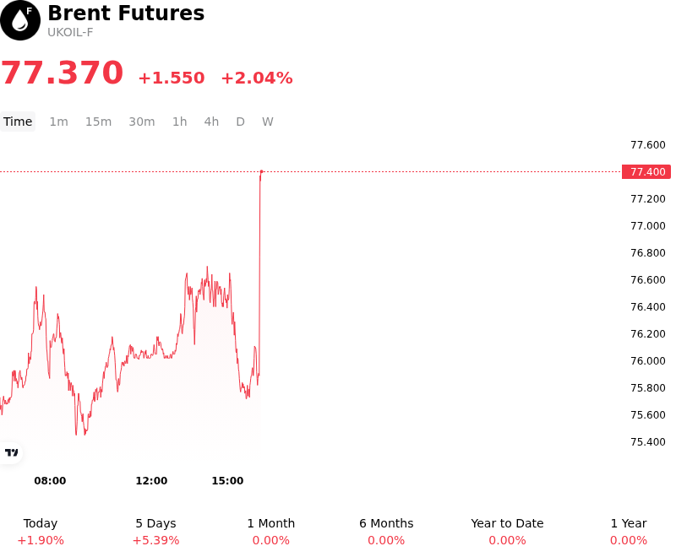The width and height of the screenshot is (676, 557).
Task: Select the 1 Year range
Action: point(629,532)
